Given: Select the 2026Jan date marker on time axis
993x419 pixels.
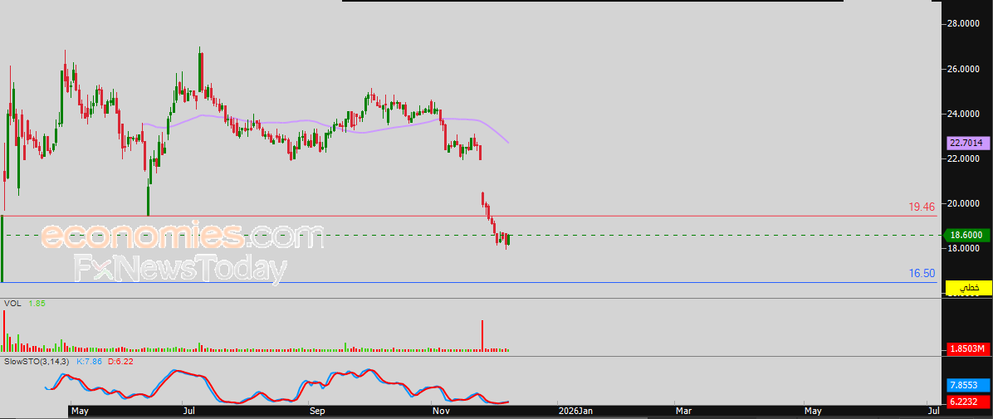Looking at the screenshot, I should [x=576, y=412].
